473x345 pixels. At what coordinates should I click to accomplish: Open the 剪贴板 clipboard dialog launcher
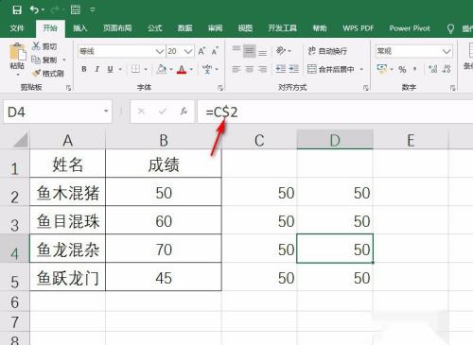point(68,88)
